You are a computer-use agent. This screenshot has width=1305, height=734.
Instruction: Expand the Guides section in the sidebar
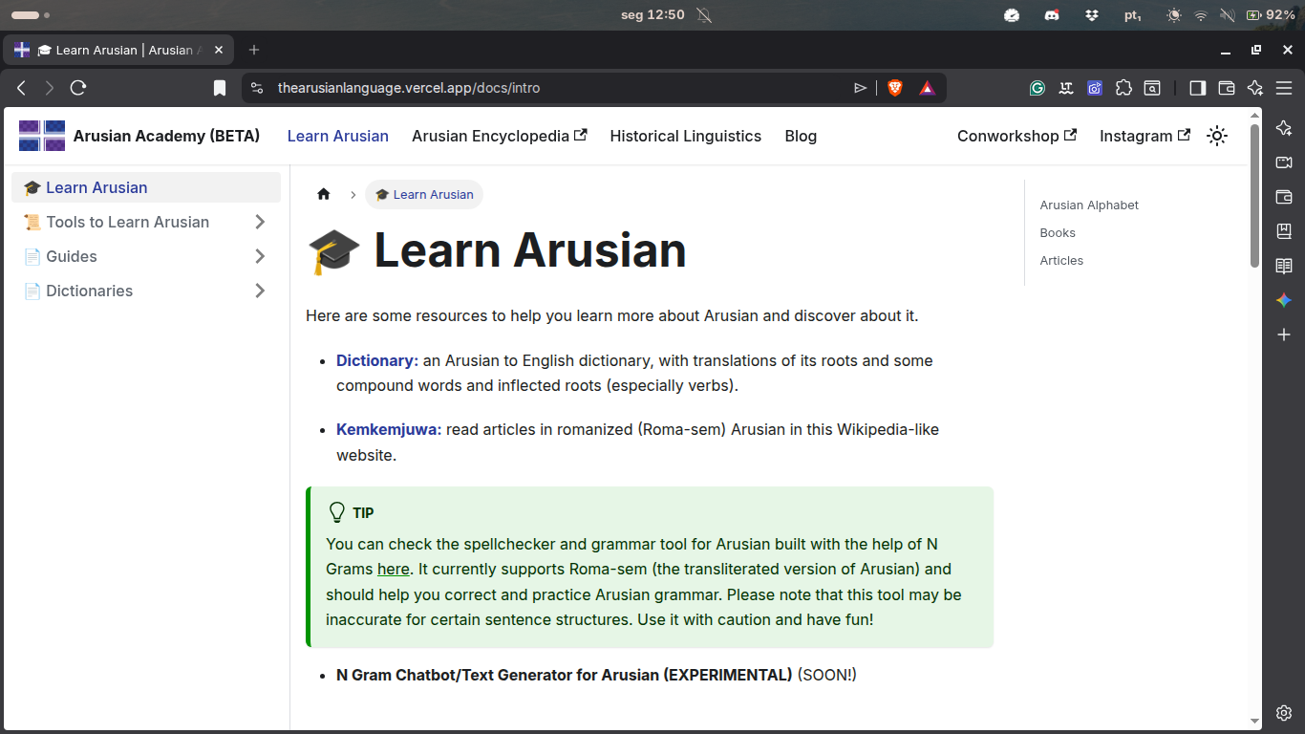(259, 256)
